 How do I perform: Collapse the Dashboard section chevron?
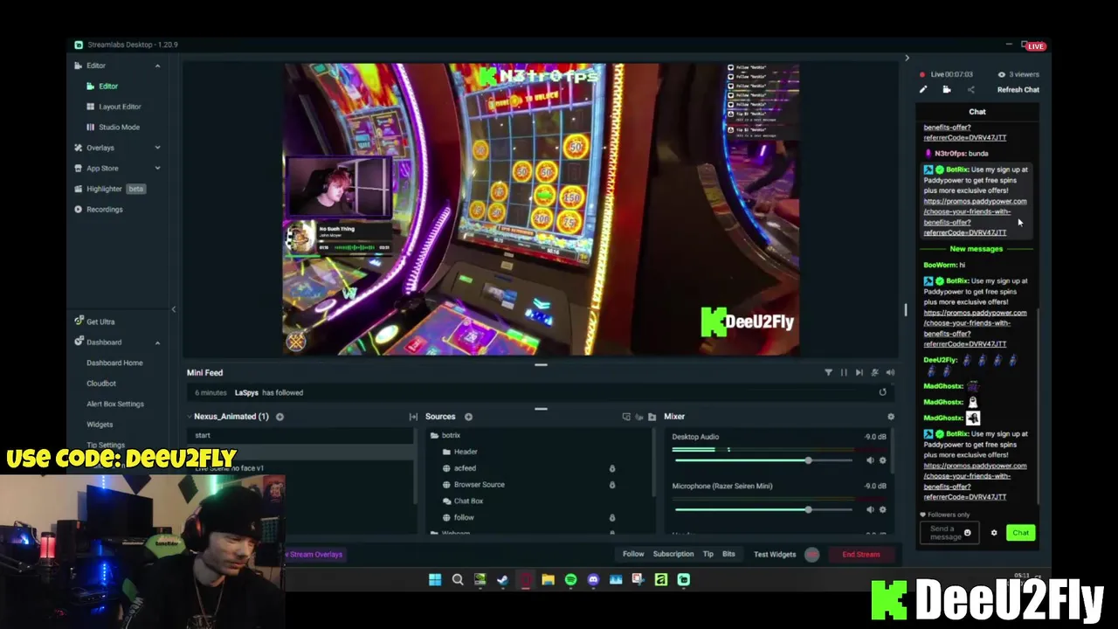(x=157, y=342)
